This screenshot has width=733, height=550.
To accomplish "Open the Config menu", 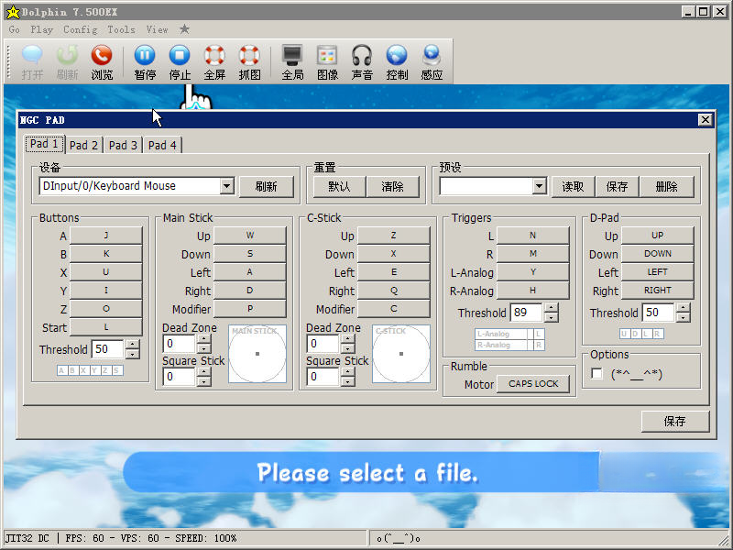I will (x=81, y=29).
